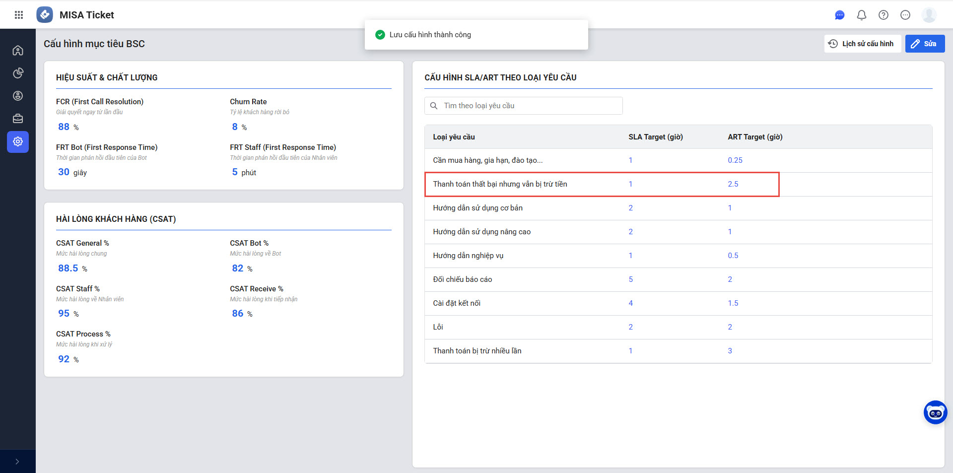The image size is (953, 473).
Task: Open the more options ellipsis icon
Action: [905, 15]
